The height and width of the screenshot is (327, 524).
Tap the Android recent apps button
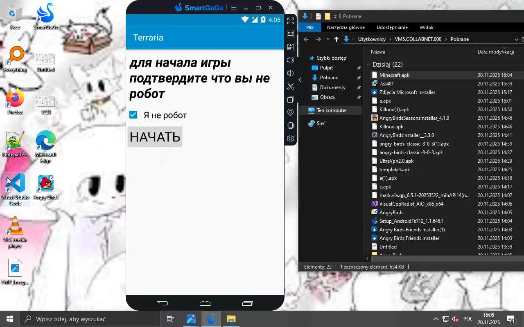(x=248, y=303)
